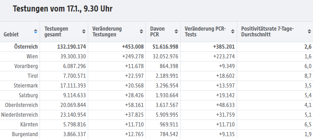Select Vorarlberg in the Gebiet column
The width and height of the screenshot is (313, 139).
pyautogui.click(x=26, y=66)
